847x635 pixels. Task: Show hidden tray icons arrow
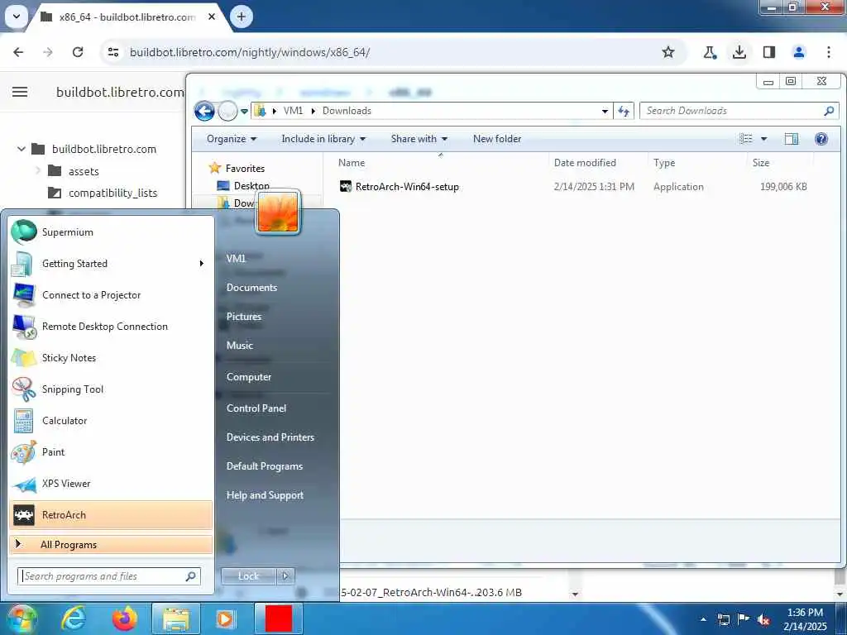703,619
